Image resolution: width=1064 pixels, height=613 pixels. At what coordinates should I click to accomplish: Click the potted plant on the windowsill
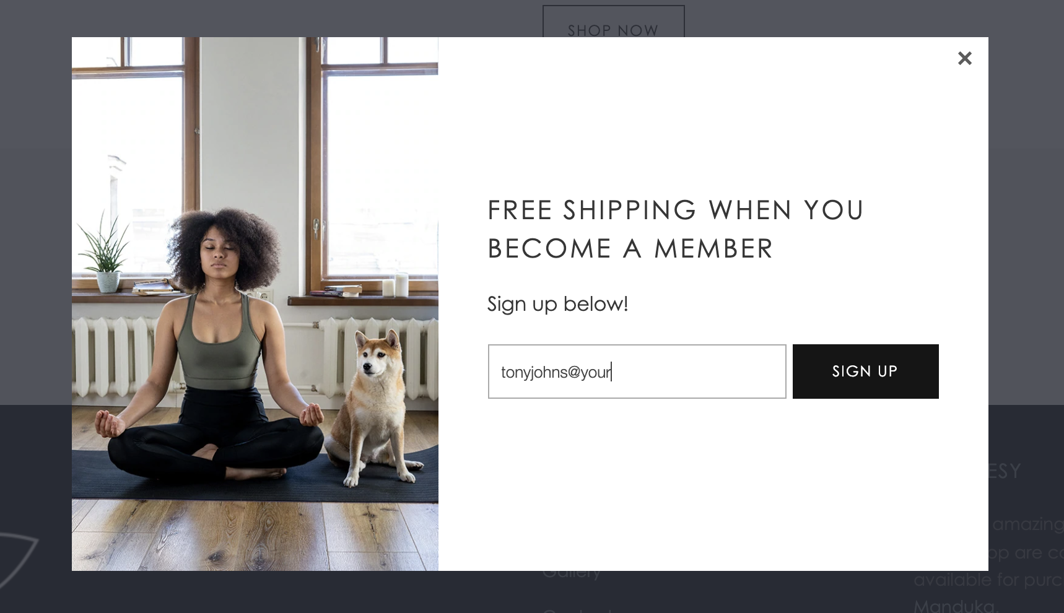coord(107,251)
